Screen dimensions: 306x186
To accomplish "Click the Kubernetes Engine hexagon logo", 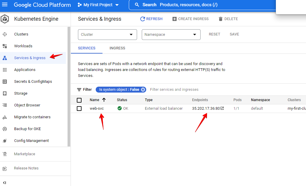I will click(x=5, y=19).
